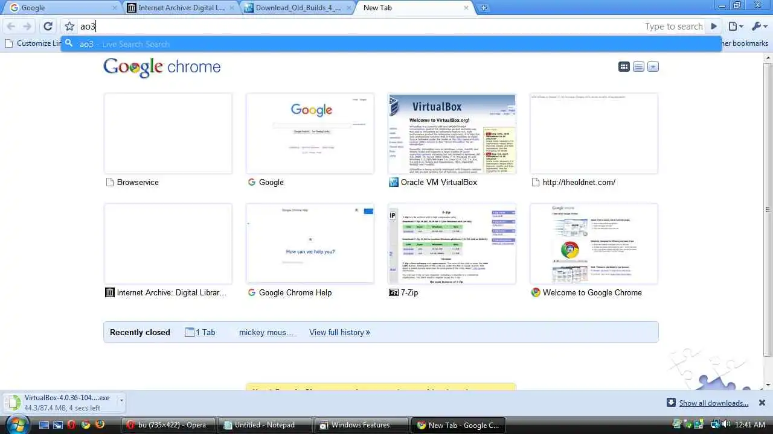
Task: Switch to New Tab - Google Chrome taskbar button
Action: (458, 425)
